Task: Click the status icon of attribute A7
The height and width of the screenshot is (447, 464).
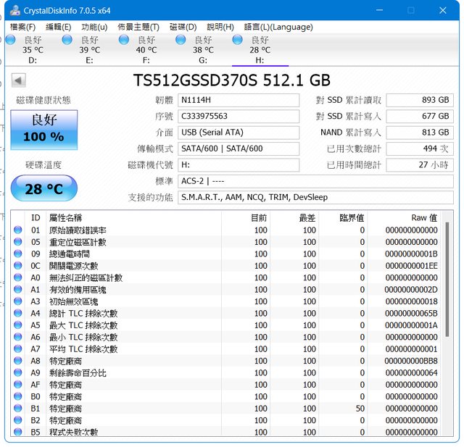Action: point(17,349)
